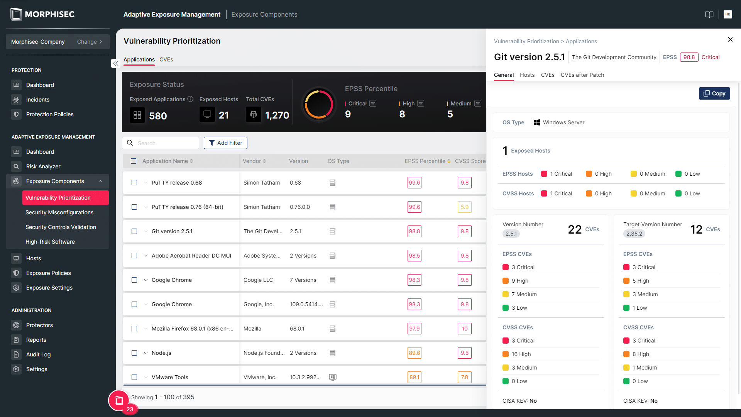741x417 pixels.
Task: Select the General tab in detail panel
Action: coord(504,75)
